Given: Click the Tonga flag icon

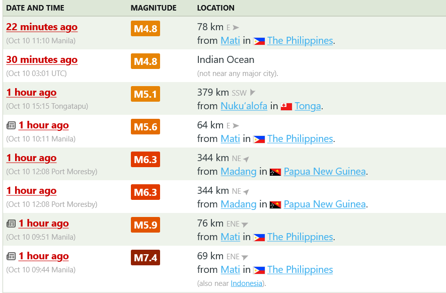Looking at the screenshot, I should [x=286, y=106].
